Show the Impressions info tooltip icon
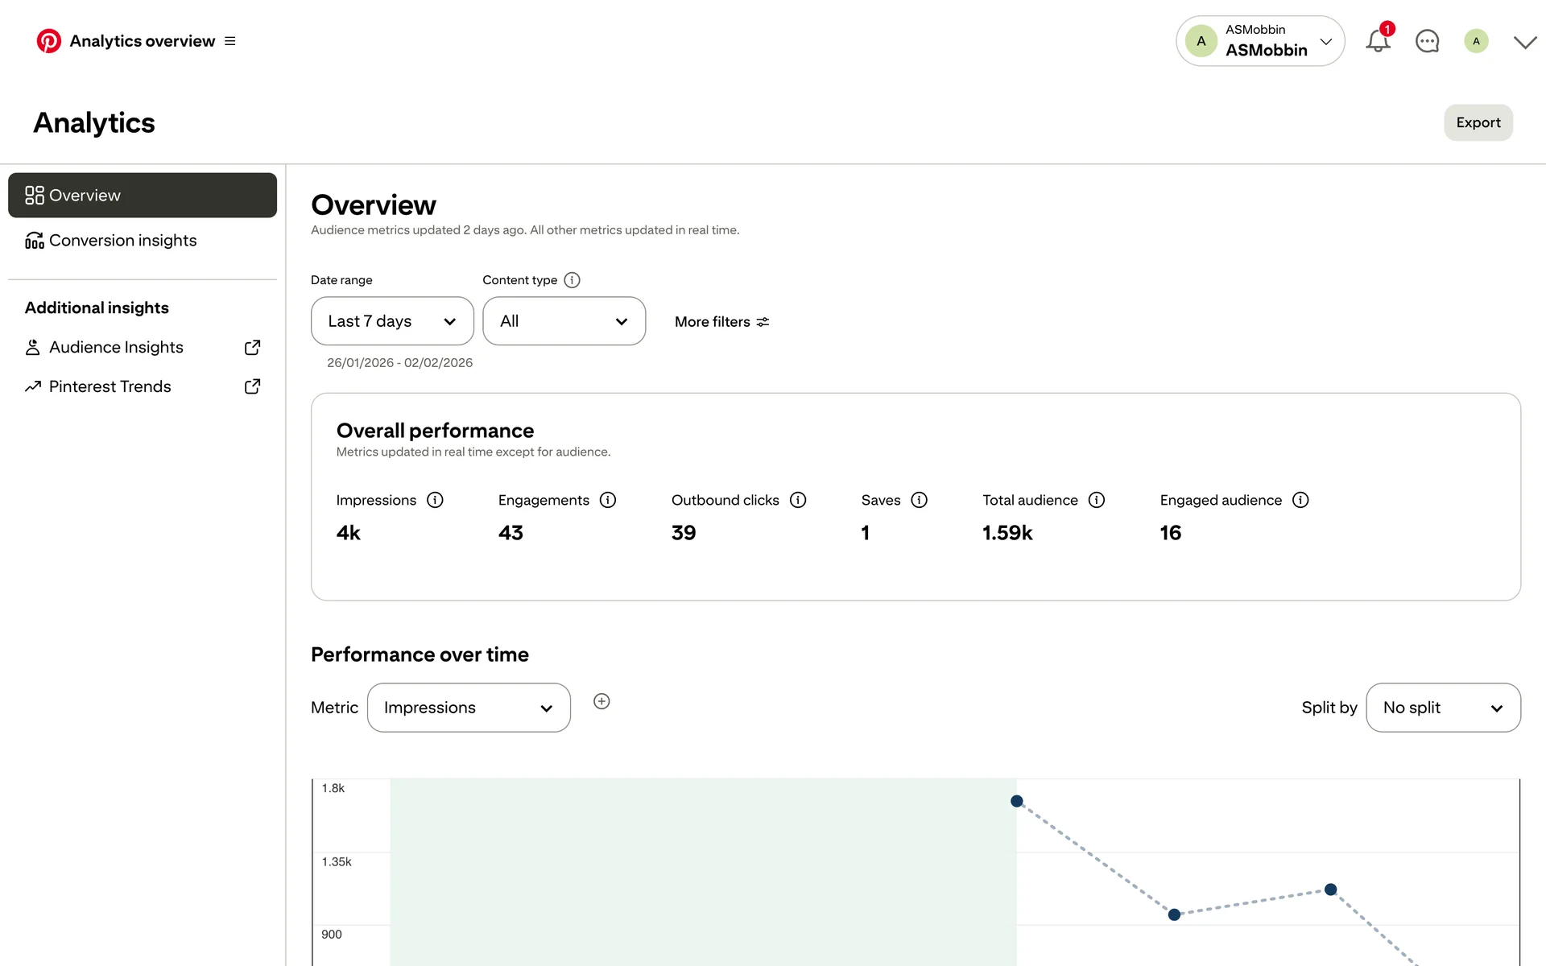Screen dimensions: 1546x966 coord(435,500)
